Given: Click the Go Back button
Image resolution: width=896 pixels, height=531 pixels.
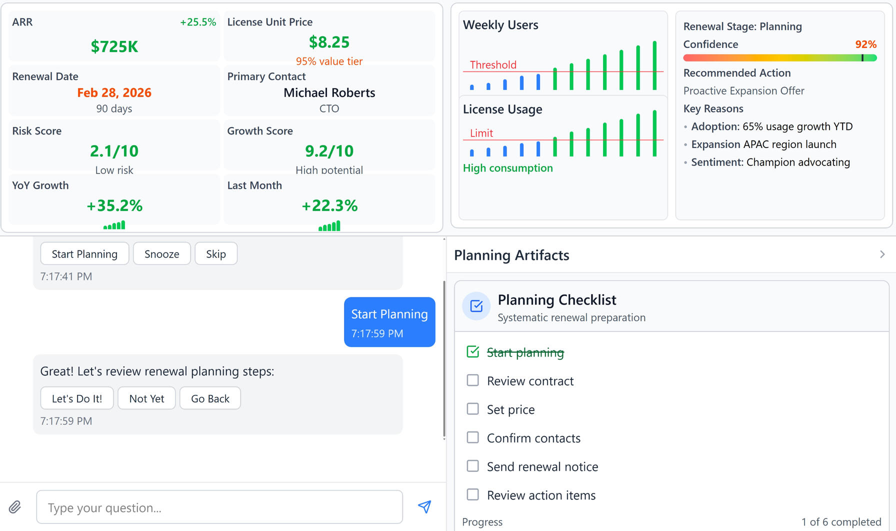Looking at the screenshot, I should (210, 398).
